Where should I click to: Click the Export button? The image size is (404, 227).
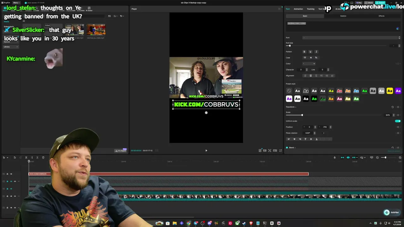coord(380,3)
